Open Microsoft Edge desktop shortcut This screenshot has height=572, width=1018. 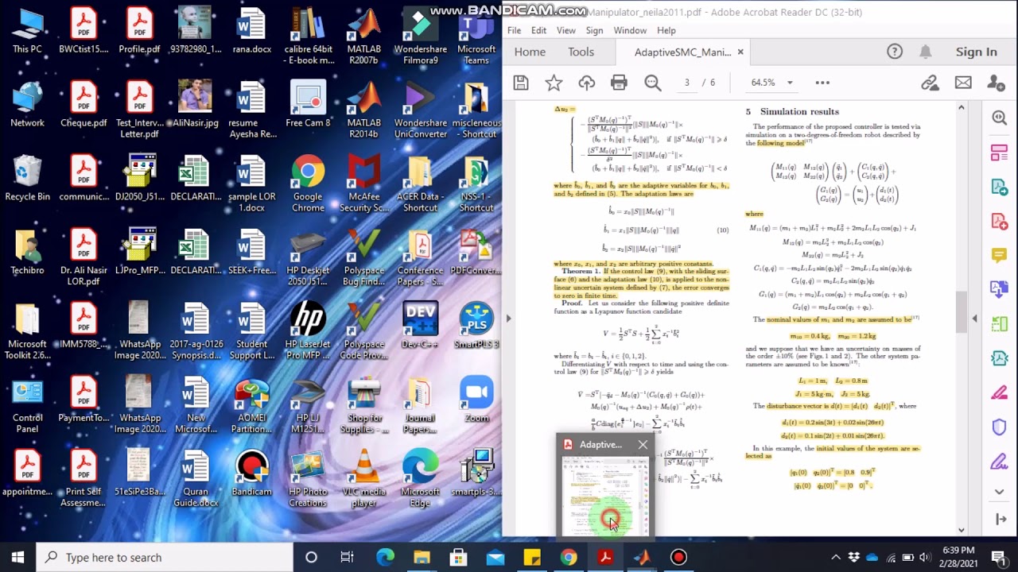[420, 477]
